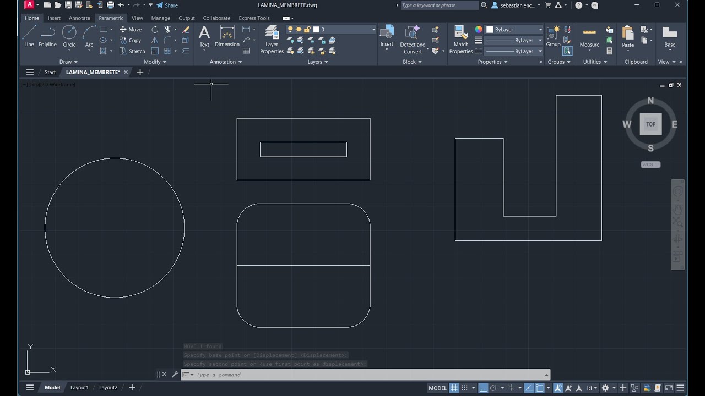Expand the Draw panel

point(68,62)
